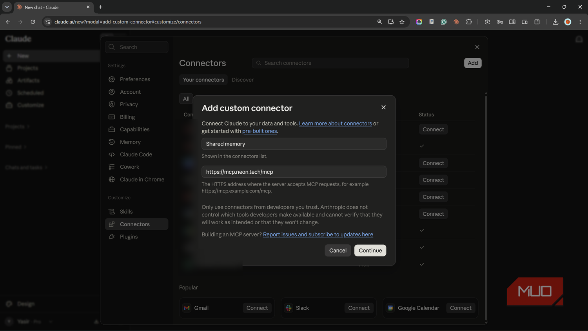Open Claude Code settings
Image resolution: width=588 pixels, height=331 pixels.
(136, 155)
